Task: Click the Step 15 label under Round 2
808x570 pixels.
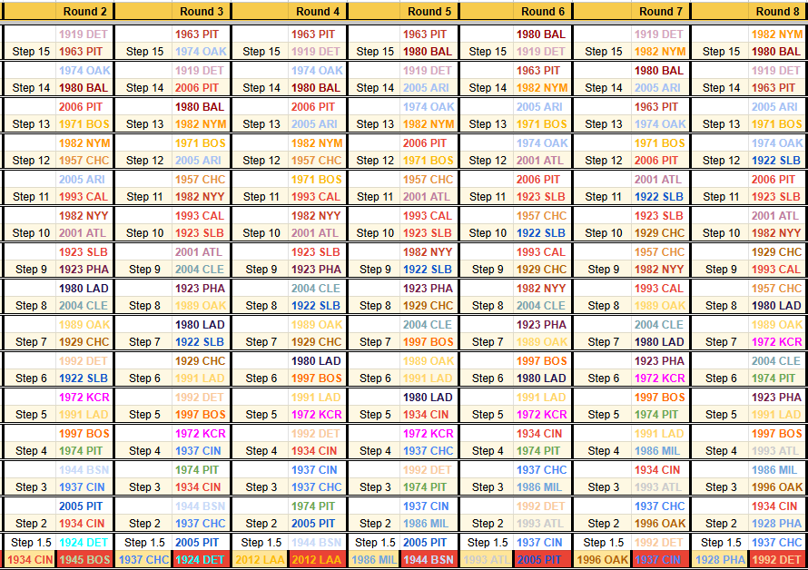Action: pyautogui.click(x=31, y=52)
